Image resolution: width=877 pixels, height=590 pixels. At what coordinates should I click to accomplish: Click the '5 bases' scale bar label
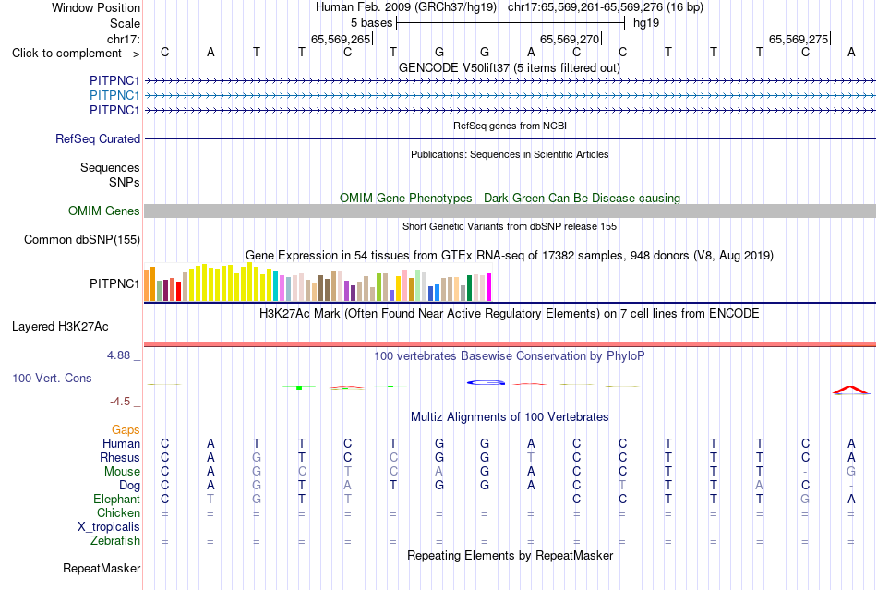click(371, 23)
